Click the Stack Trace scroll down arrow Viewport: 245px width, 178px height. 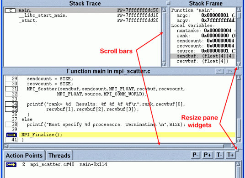click(x=164, y=64)
